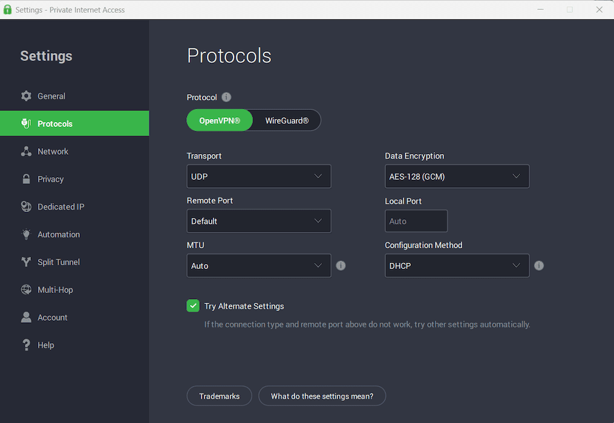
Task: Select the Account section in sidebar
Action: pos(27,317)
